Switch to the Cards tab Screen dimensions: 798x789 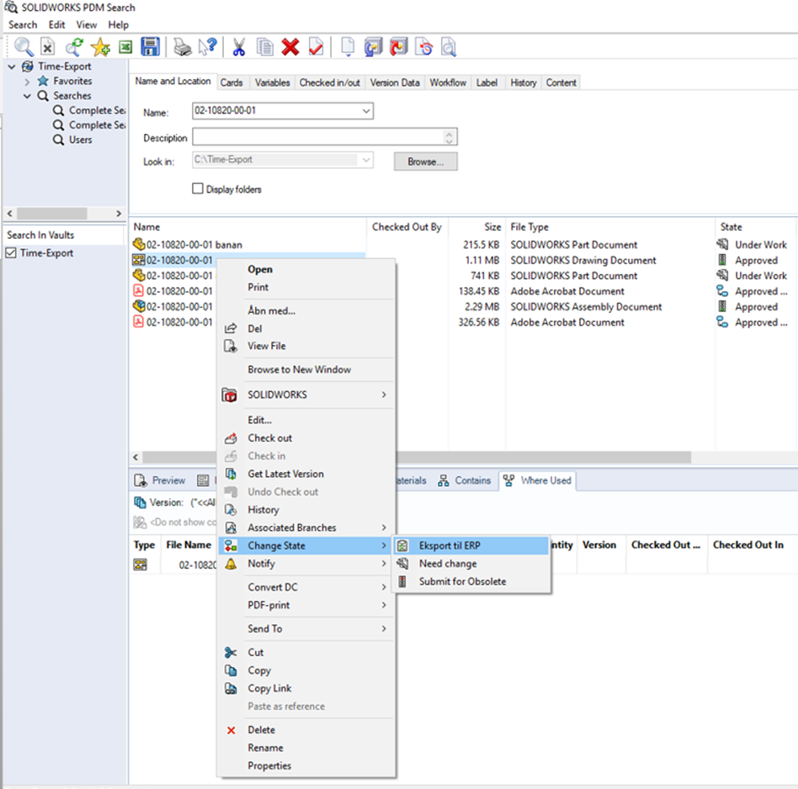coord(231,82)
